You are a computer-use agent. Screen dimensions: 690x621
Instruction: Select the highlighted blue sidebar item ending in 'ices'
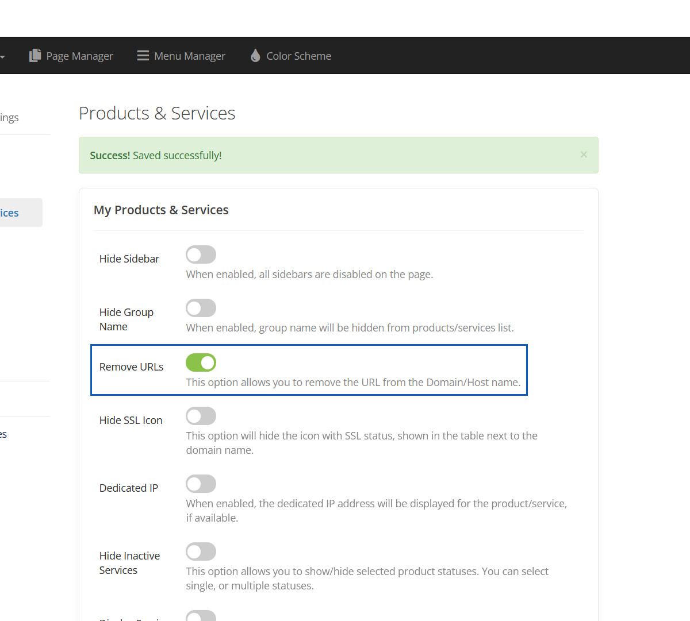tap(11, 213)
